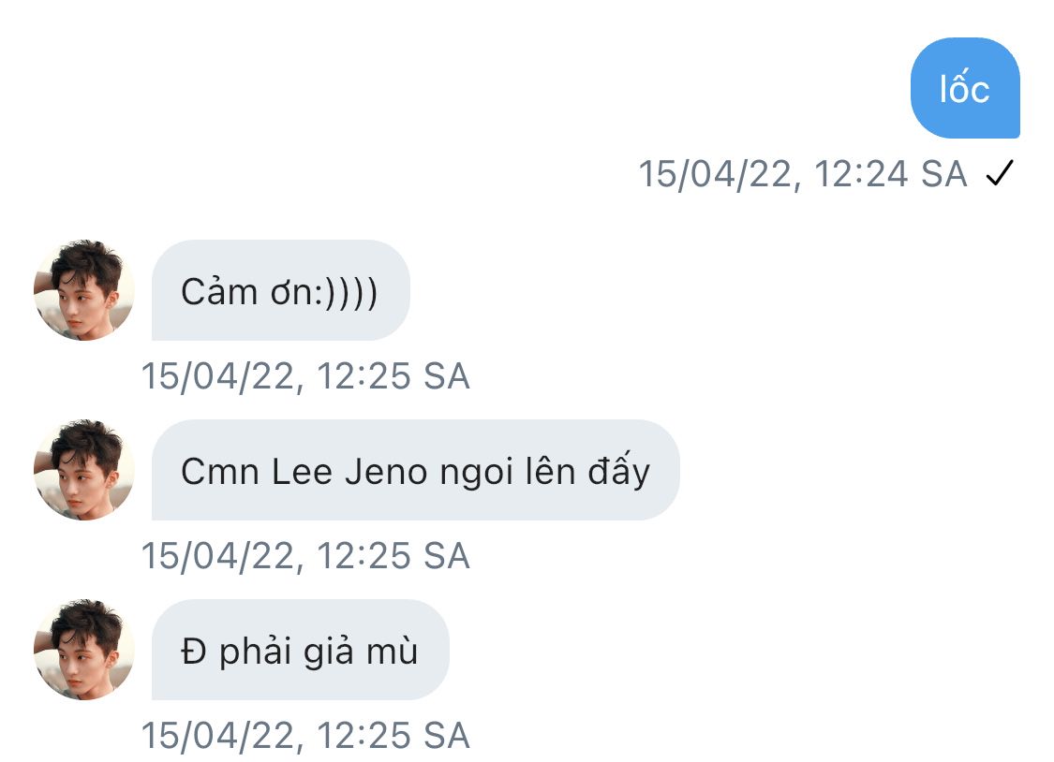Click the Cảm ơn:)))) message bubble
Image resolution: width=1054 pixels, height=762 pixels.
click(280, 291)
